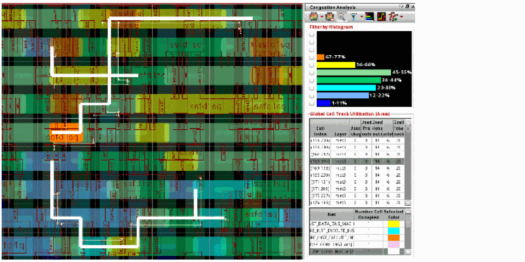This screenshot has width=525, height=262.
Task: Select the magnifier zoom icon in Congestion Analysis toolbar
Action: click(341, 16)
